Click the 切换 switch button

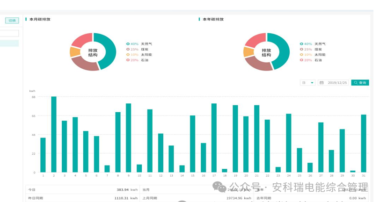12,21
